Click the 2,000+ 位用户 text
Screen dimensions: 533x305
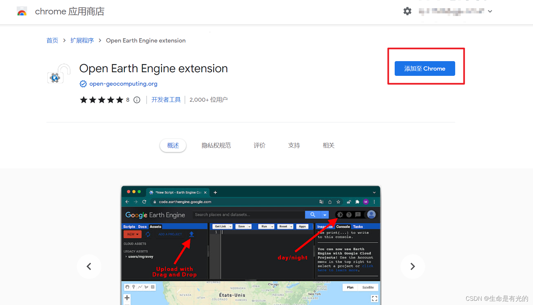click(209, 100)
